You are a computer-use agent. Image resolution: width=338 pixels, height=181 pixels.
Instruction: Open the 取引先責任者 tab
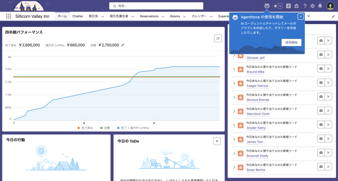119,16
